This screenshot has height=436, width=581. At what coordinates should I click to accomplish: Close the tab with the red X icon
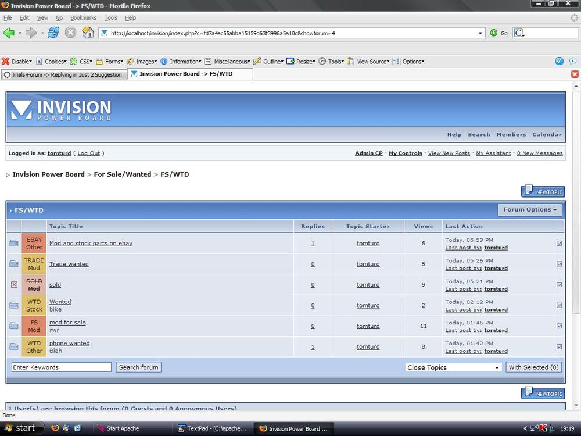pos(575,74)
